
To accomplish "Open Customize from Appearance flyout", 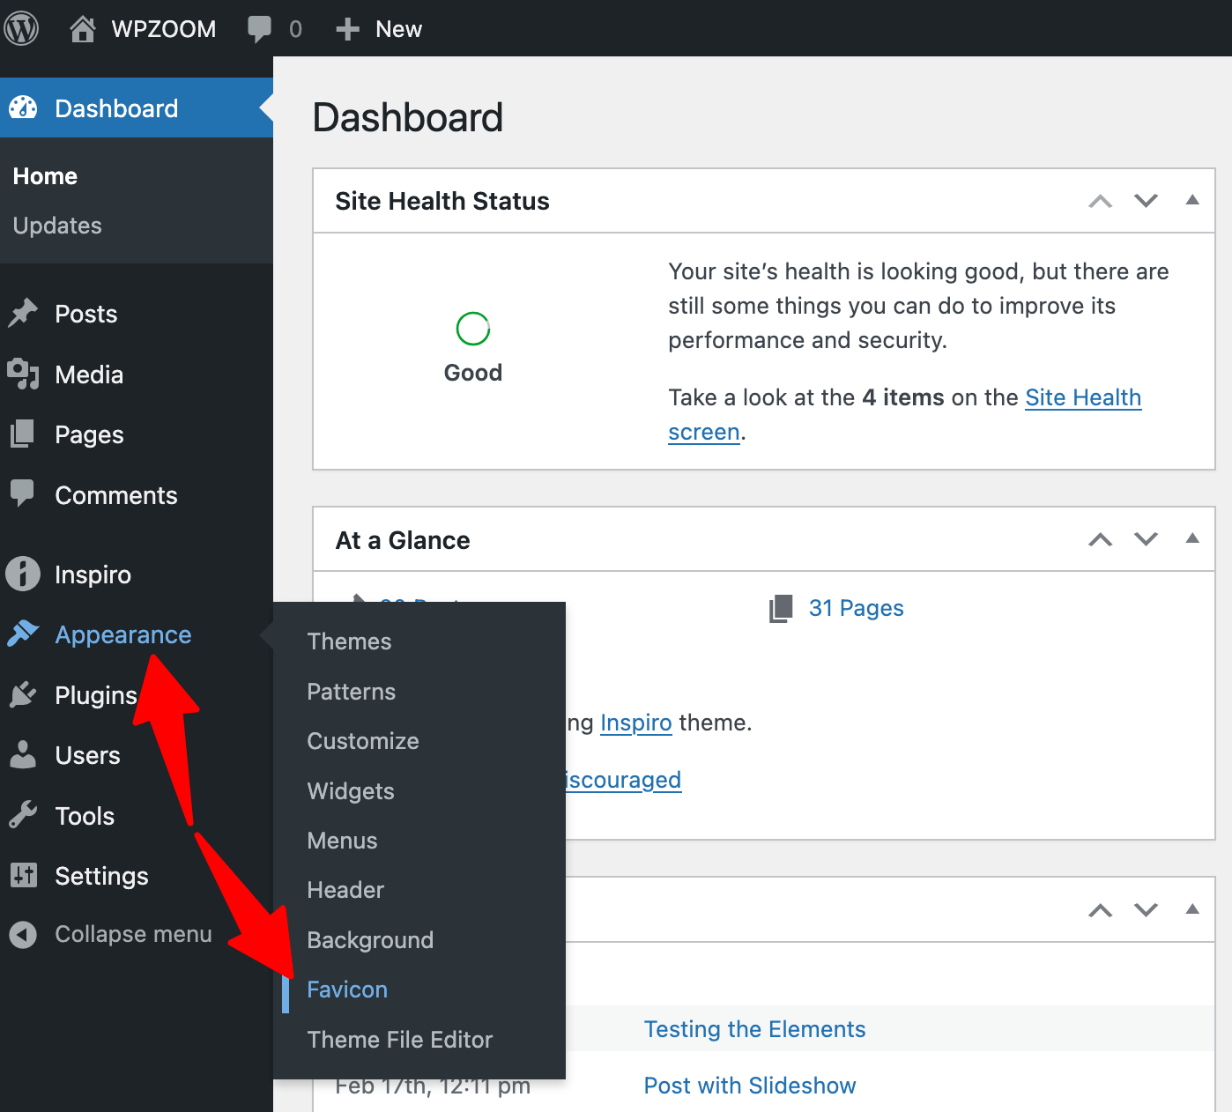I will click(x=363, y=741).
